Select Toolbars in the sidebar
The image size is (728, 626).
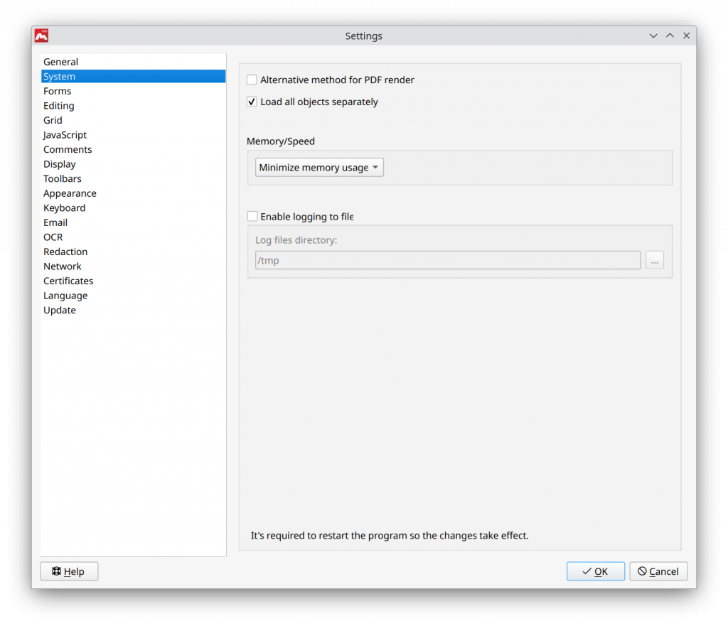point(63,179)
